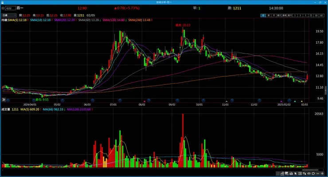Switch to the 月 monthly period
328x177 pixels.
(273, 15)
